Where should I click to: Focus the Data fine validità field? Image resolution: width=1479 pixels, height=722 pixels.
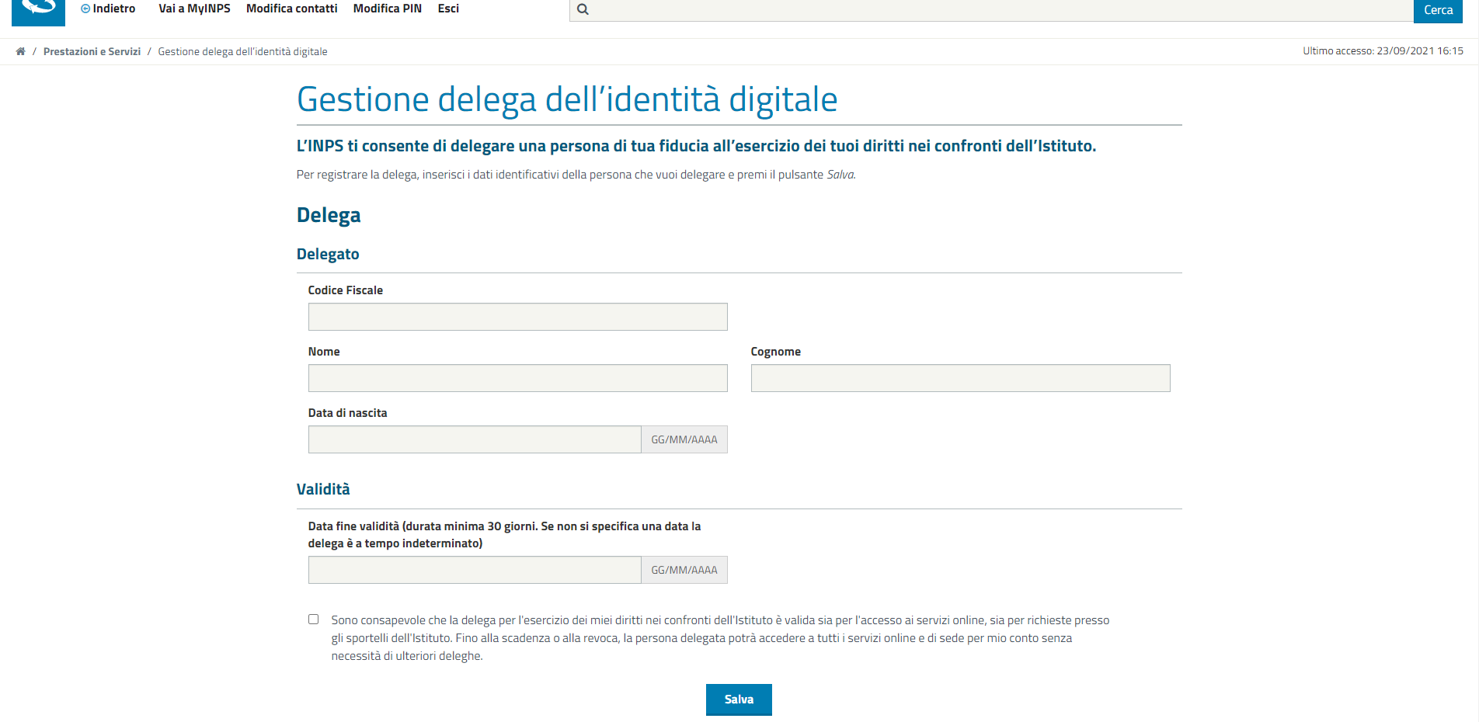coord(475,570)
